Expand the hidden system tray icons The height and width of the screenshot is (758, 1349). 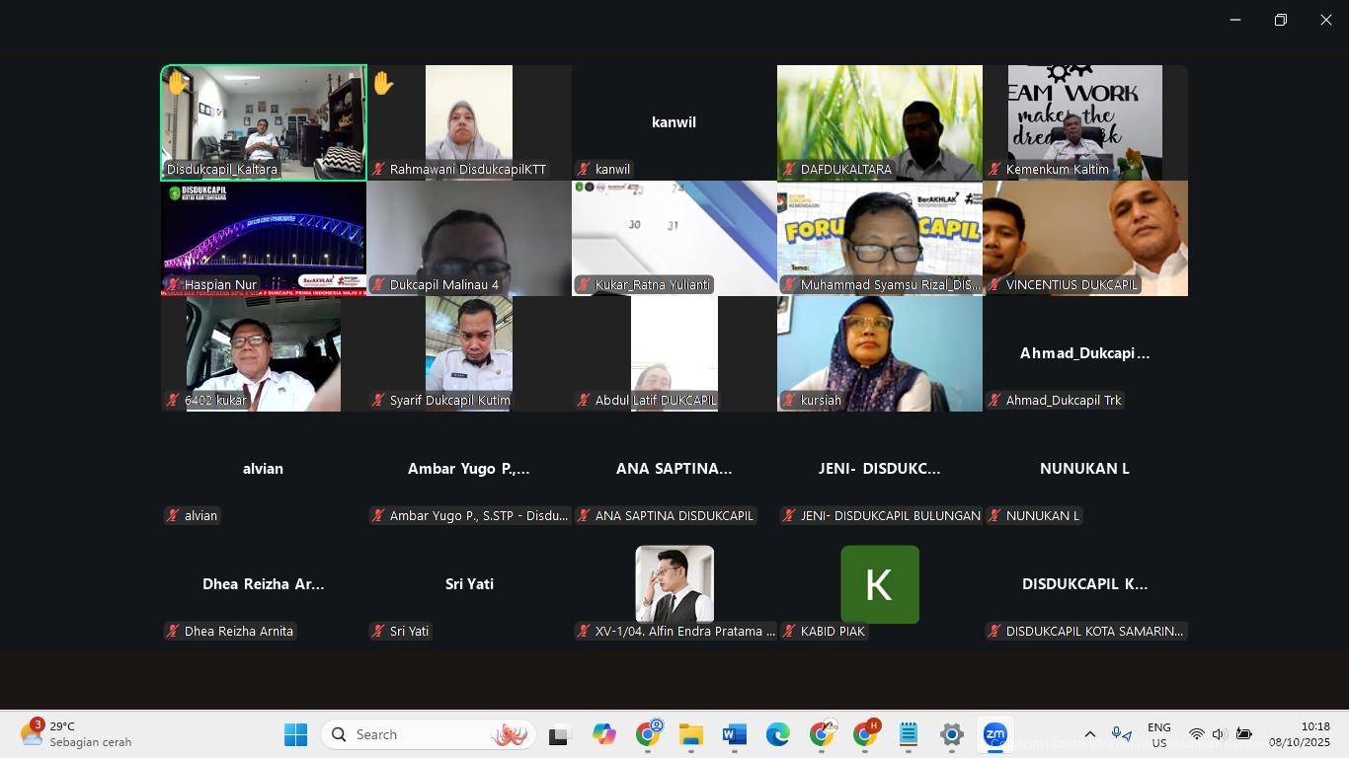(1089, 734)
